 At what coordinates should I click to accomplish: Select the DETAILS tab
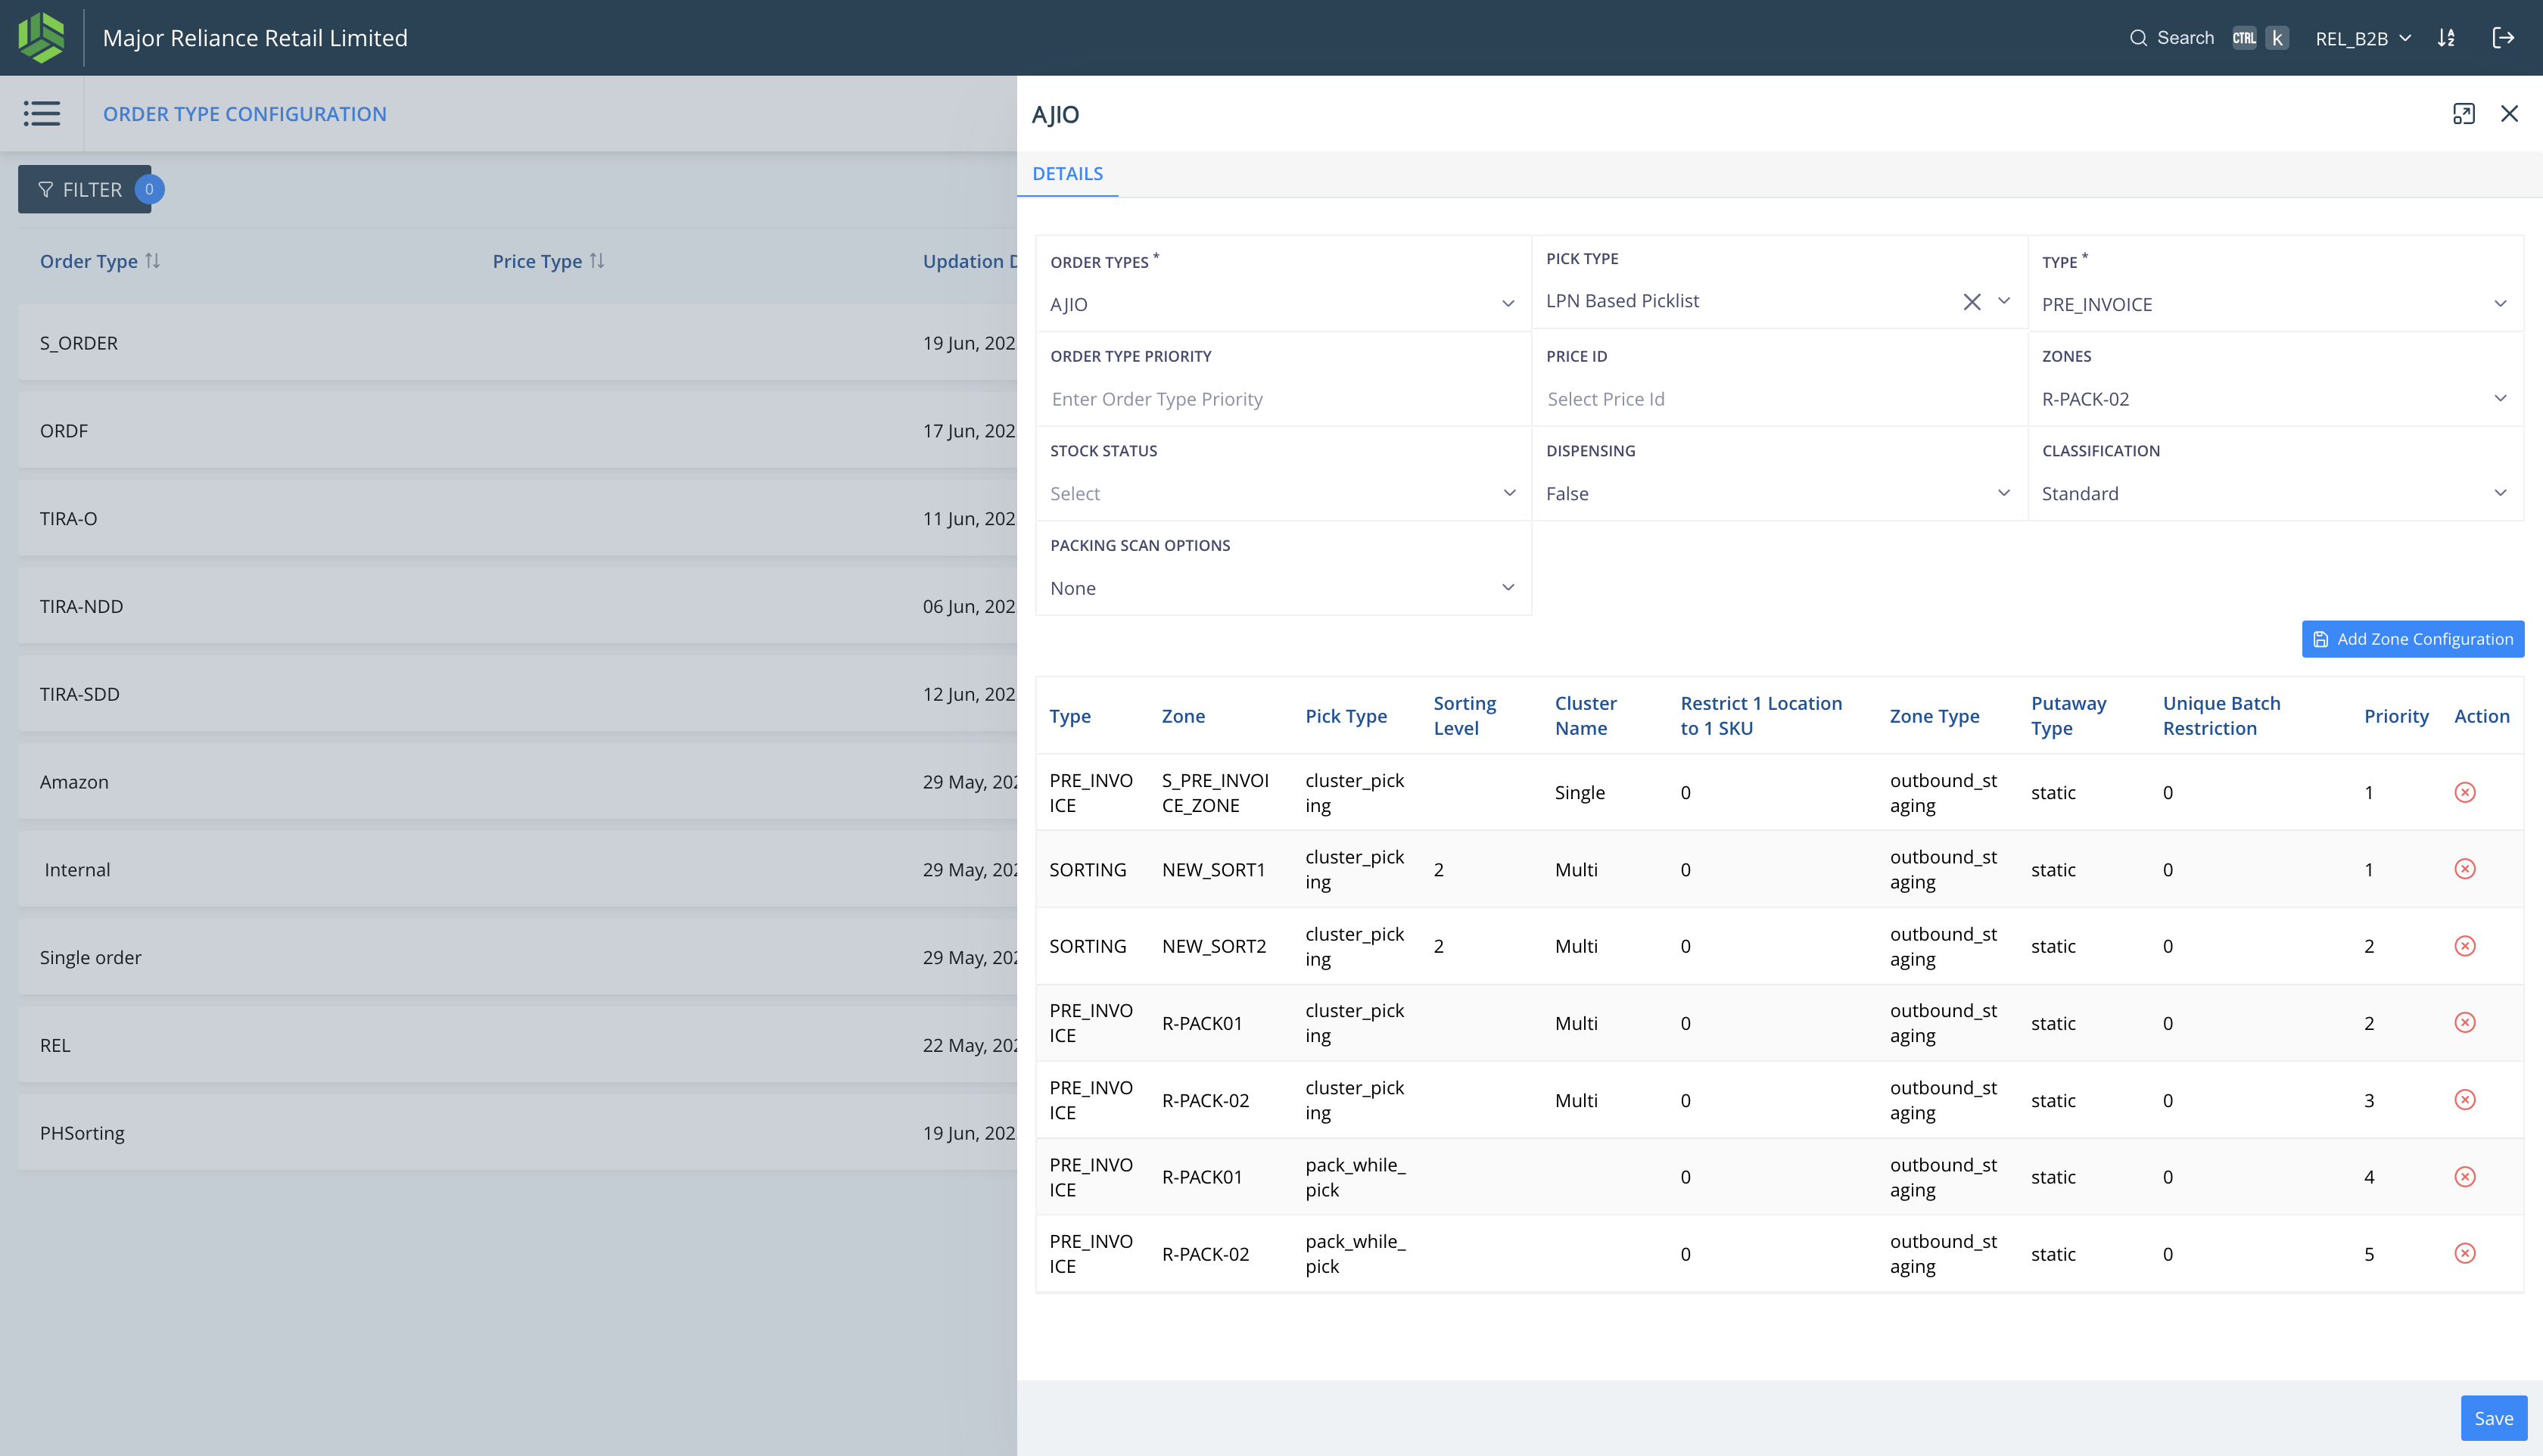(1067, 174)
